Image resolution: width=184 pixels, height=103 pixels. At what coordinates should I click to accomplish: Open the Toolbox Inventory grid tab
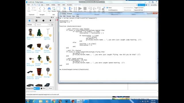(x=37, y=21)
